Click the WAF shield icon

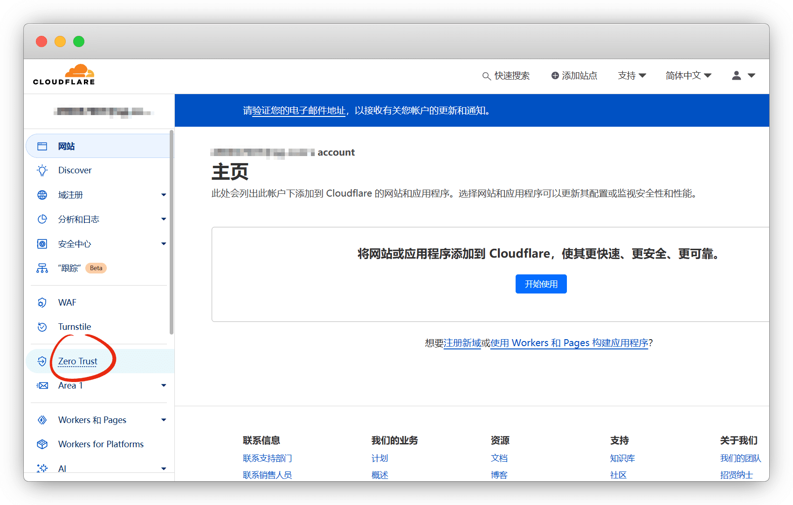coord(42,302)
